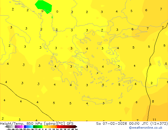Select the dark green swatch at minus 12
Image resolution: width=168 pixels, height=130 pixels.
(34, 127)
